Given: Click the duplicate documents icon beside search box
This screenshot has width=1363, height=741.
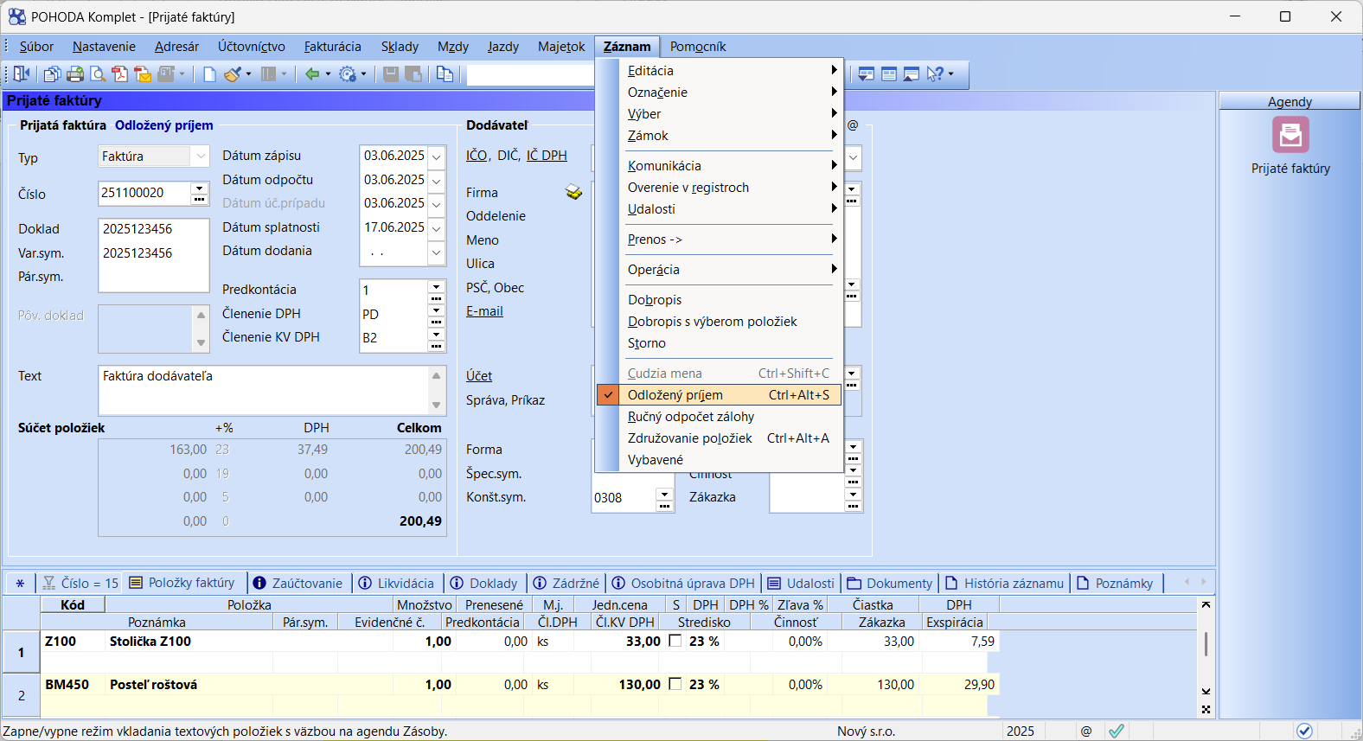Looking at the screenshot, I should click(x=445, y=74).
